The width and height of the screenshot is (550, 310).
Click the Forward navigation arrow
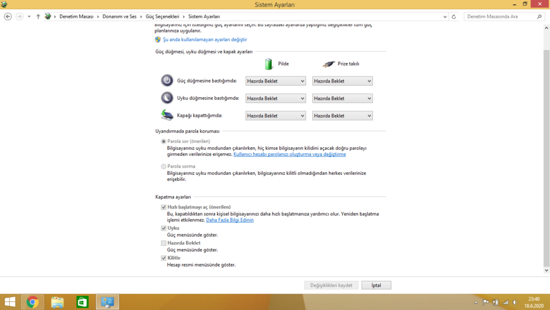[20, 17]
